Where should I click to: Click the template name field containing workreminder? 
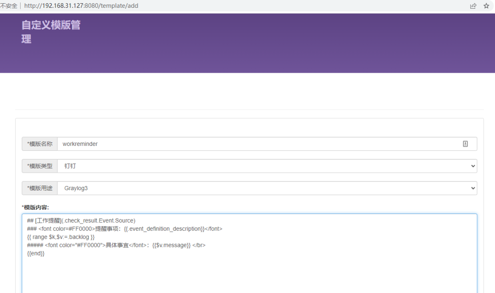pos(267,144)
